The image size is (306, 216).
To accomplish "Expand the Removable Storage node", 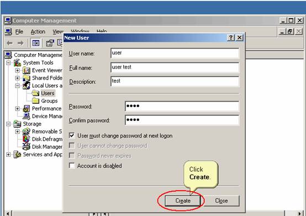I will (x=17, y=131).
